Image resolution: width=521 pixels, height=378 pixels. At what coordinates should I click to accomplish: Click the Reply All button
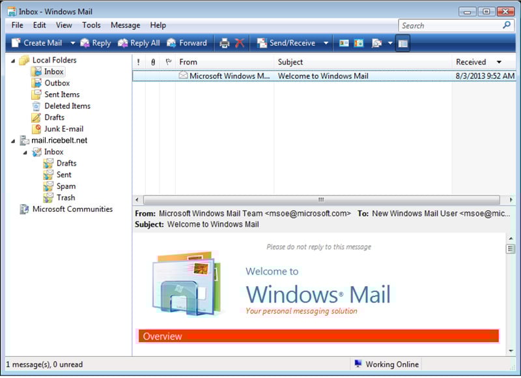139,43
